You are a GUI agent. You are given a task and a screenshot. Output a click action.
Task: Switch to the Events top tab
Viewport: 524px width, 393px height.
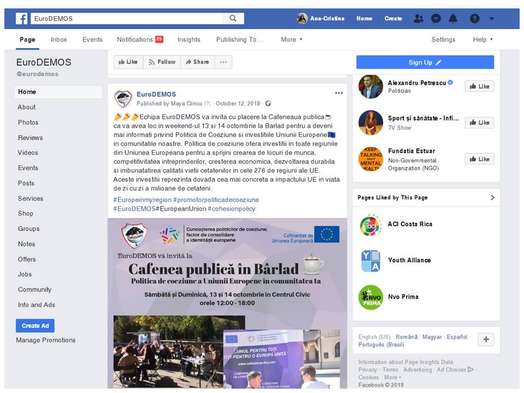93,39
